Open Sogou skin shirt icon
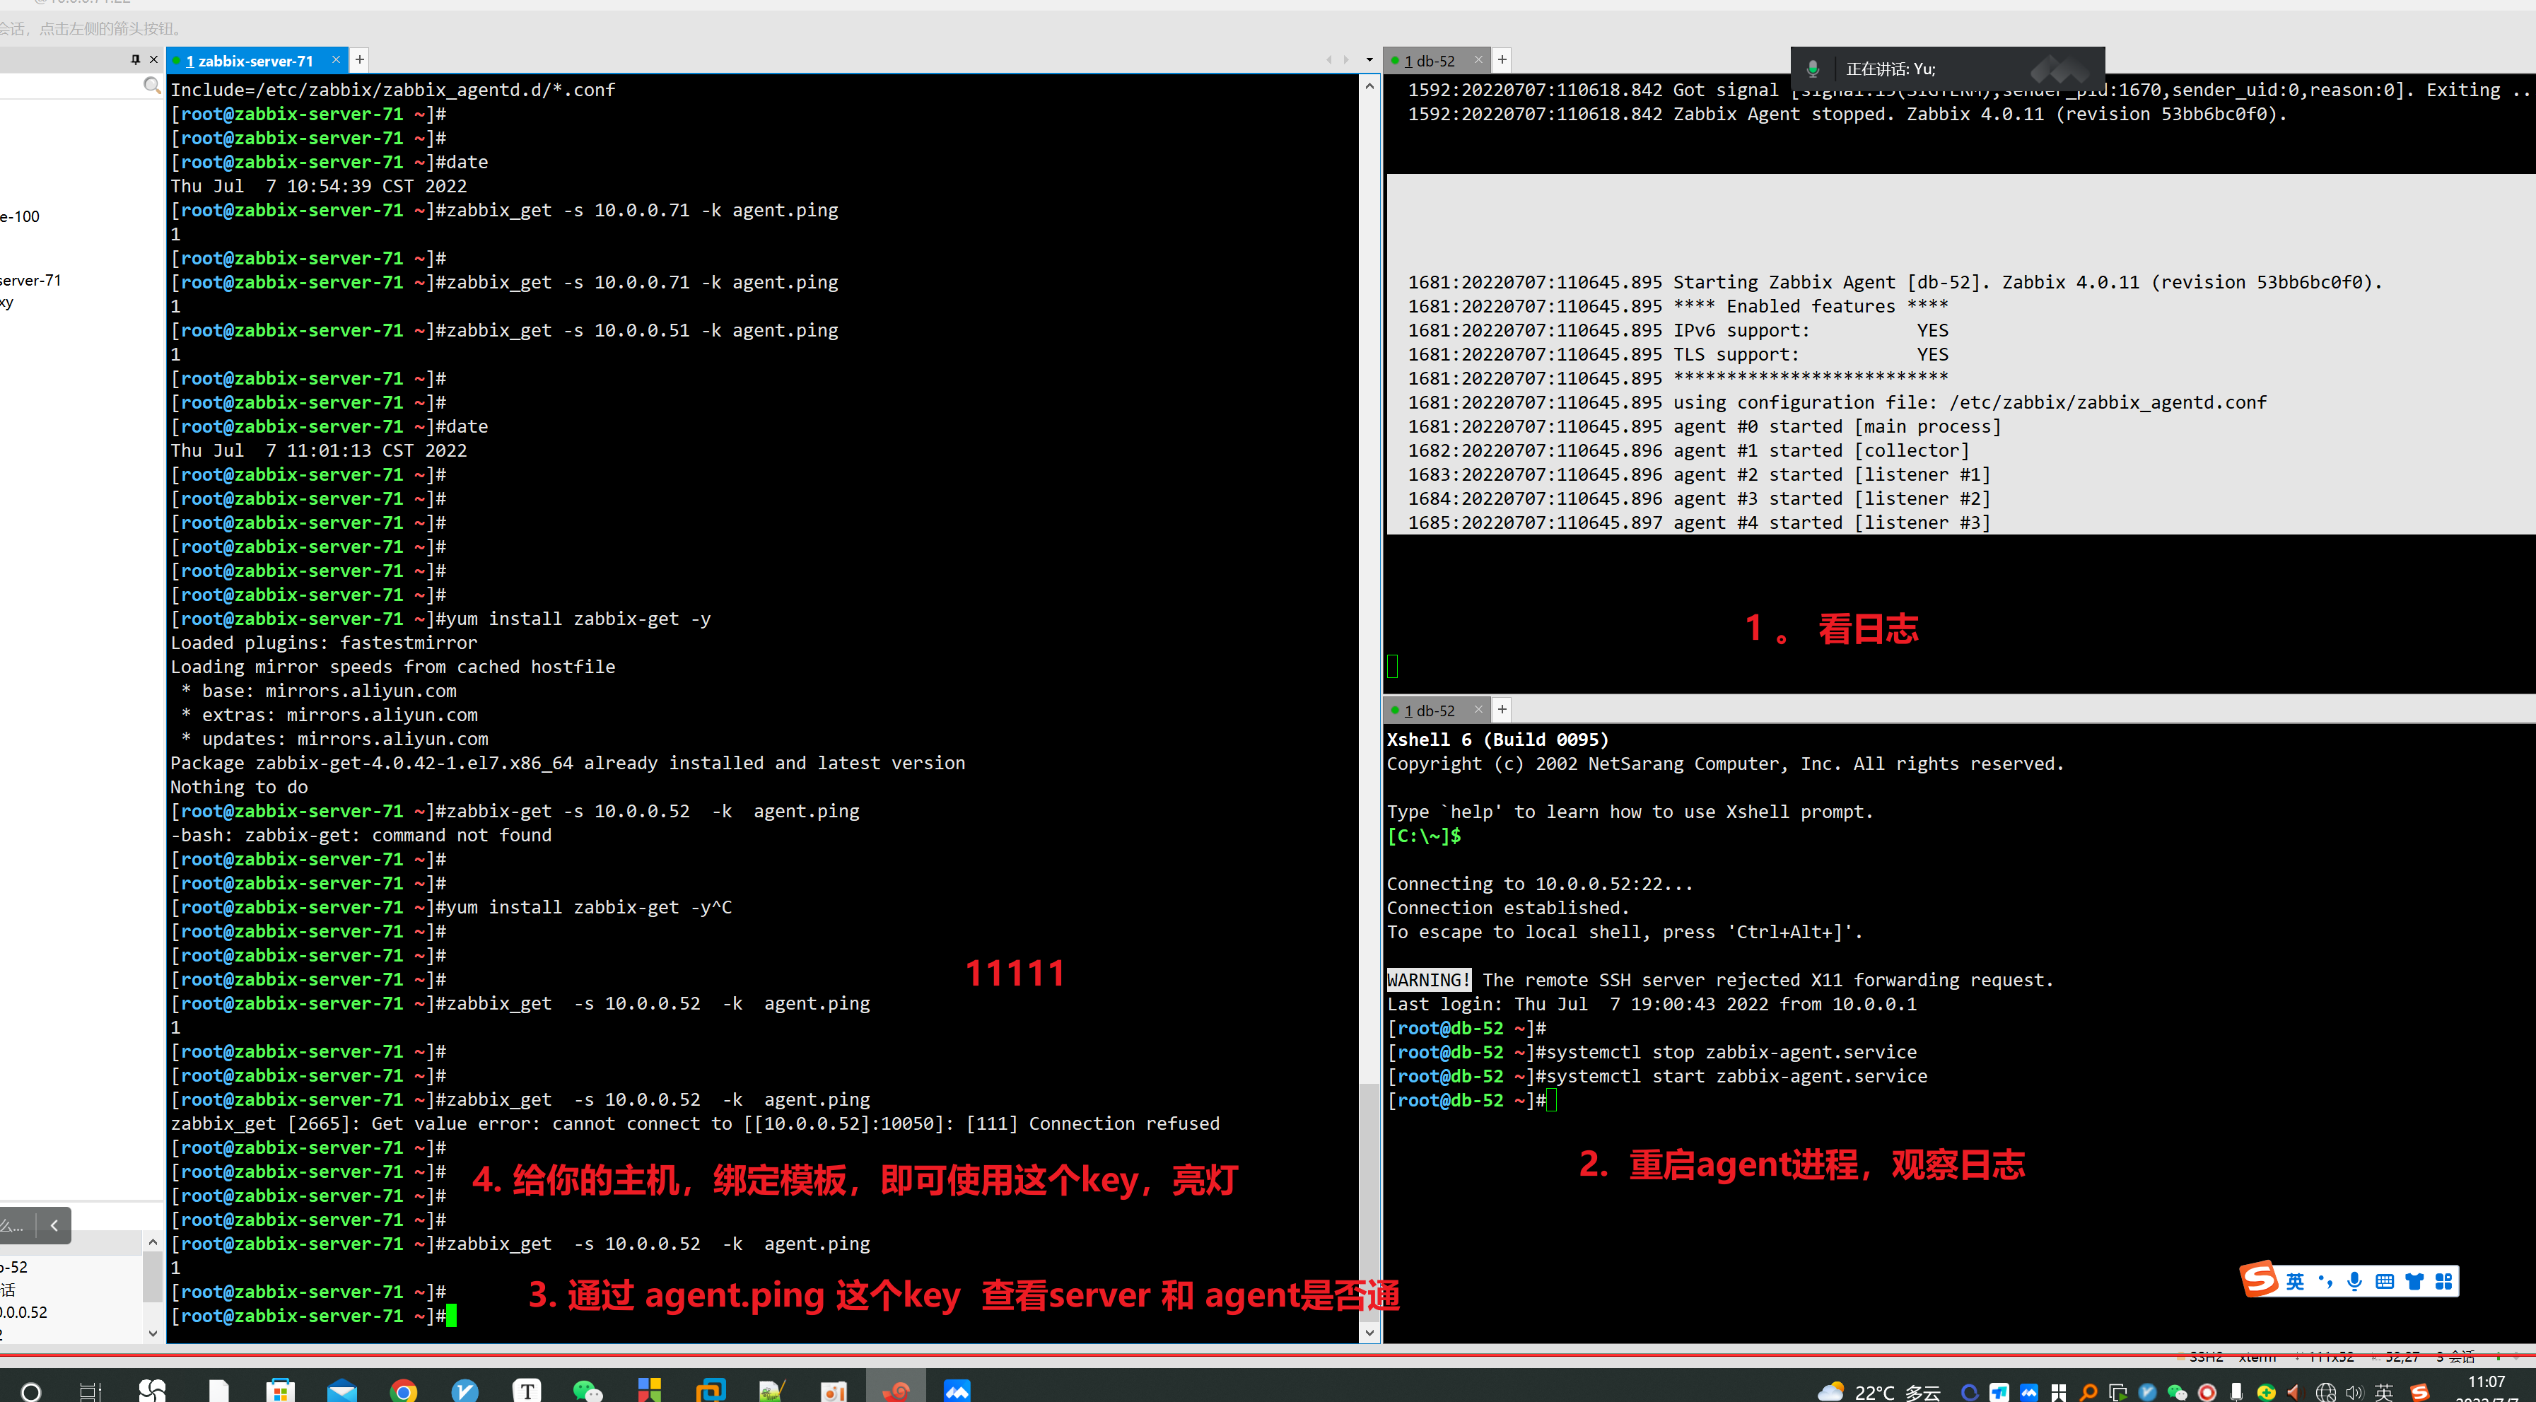The image size is (2536, 1402). [2414, 1281]
